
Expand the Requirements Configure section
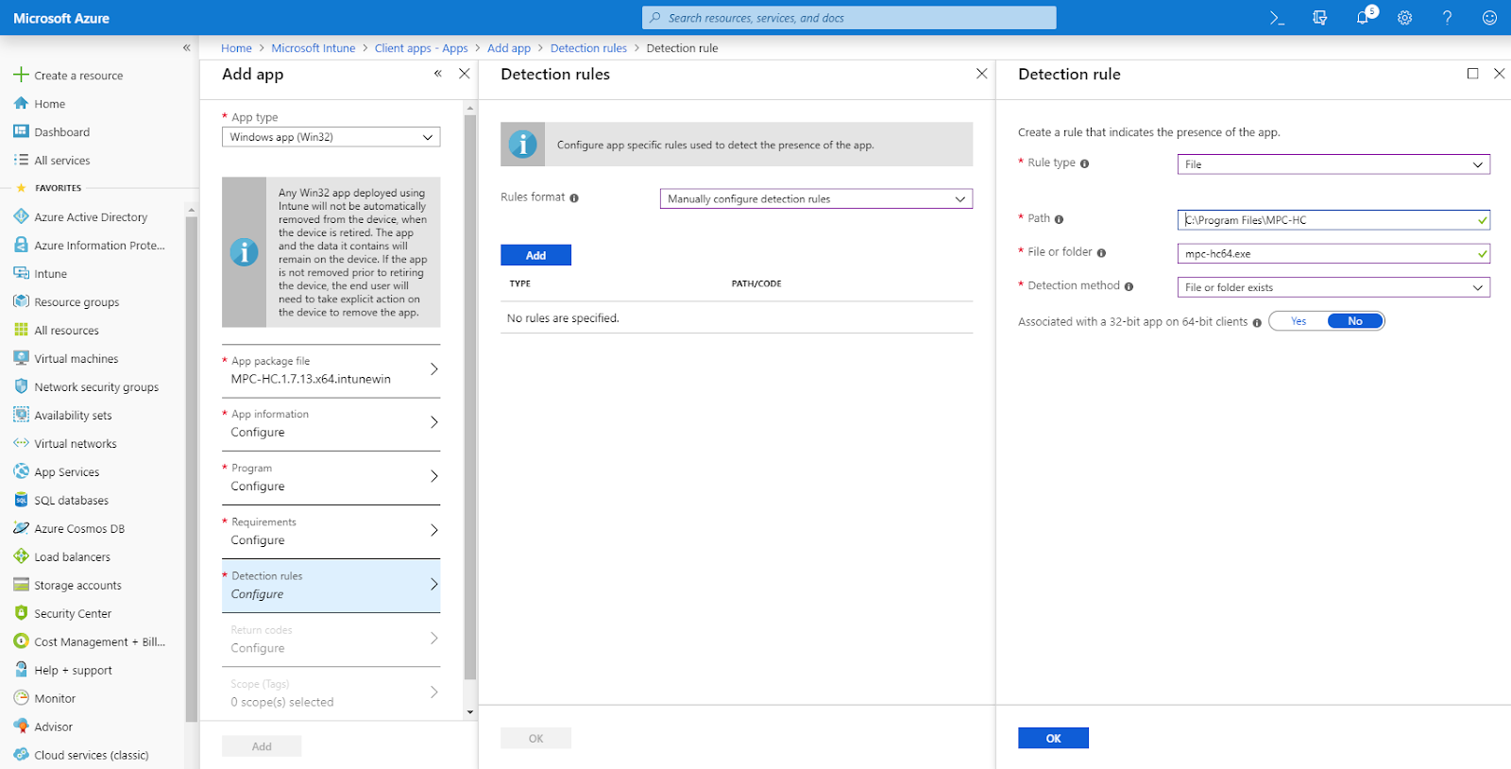tap(331, 532)
